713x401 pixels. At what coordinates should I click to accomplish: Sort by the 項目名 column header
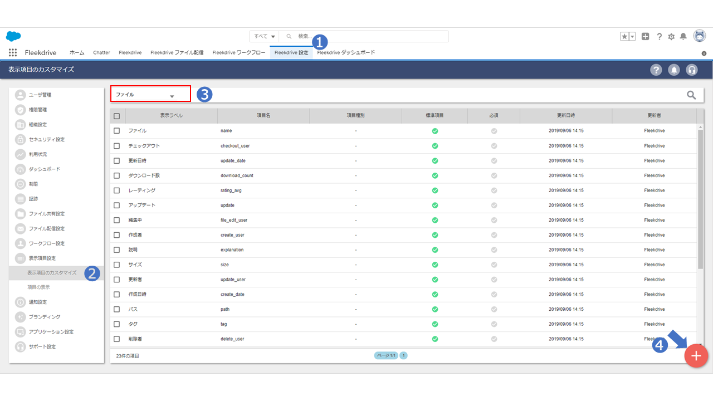coord(263,116)
